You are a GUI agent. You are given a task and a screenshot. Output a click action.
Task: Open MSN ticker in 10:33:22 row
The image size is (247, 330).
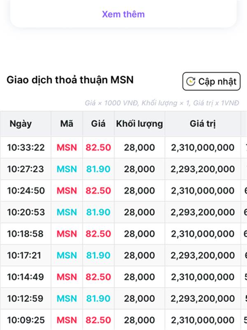point(67,147)
